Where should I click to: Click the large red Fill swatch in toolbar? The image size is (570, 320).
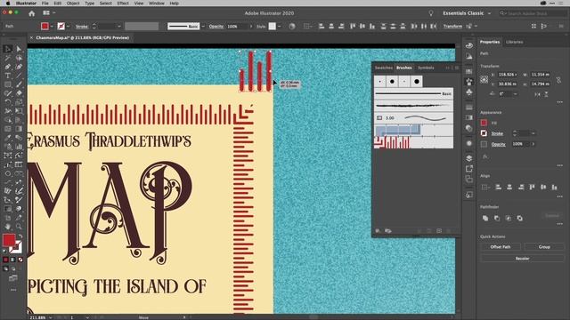(9, 240)
